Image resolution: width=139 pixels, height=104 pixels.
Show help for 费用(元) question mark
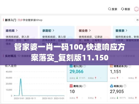point(84,86)
